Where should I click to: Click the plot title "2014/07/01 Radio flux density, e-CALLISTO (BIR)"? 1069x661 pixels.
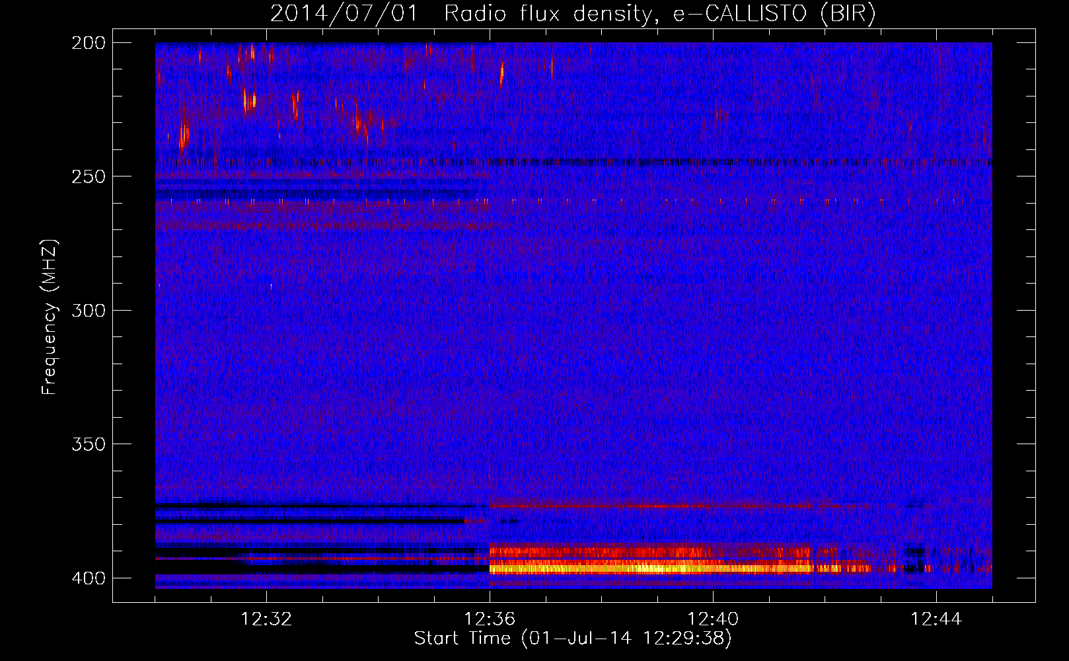[573, 14]
